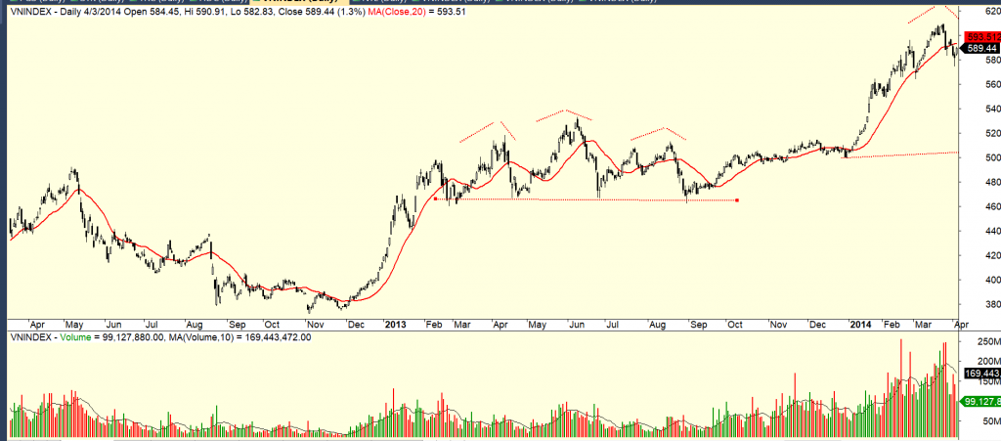Click the green 99,127.8 volume value tag

[980, 402]
